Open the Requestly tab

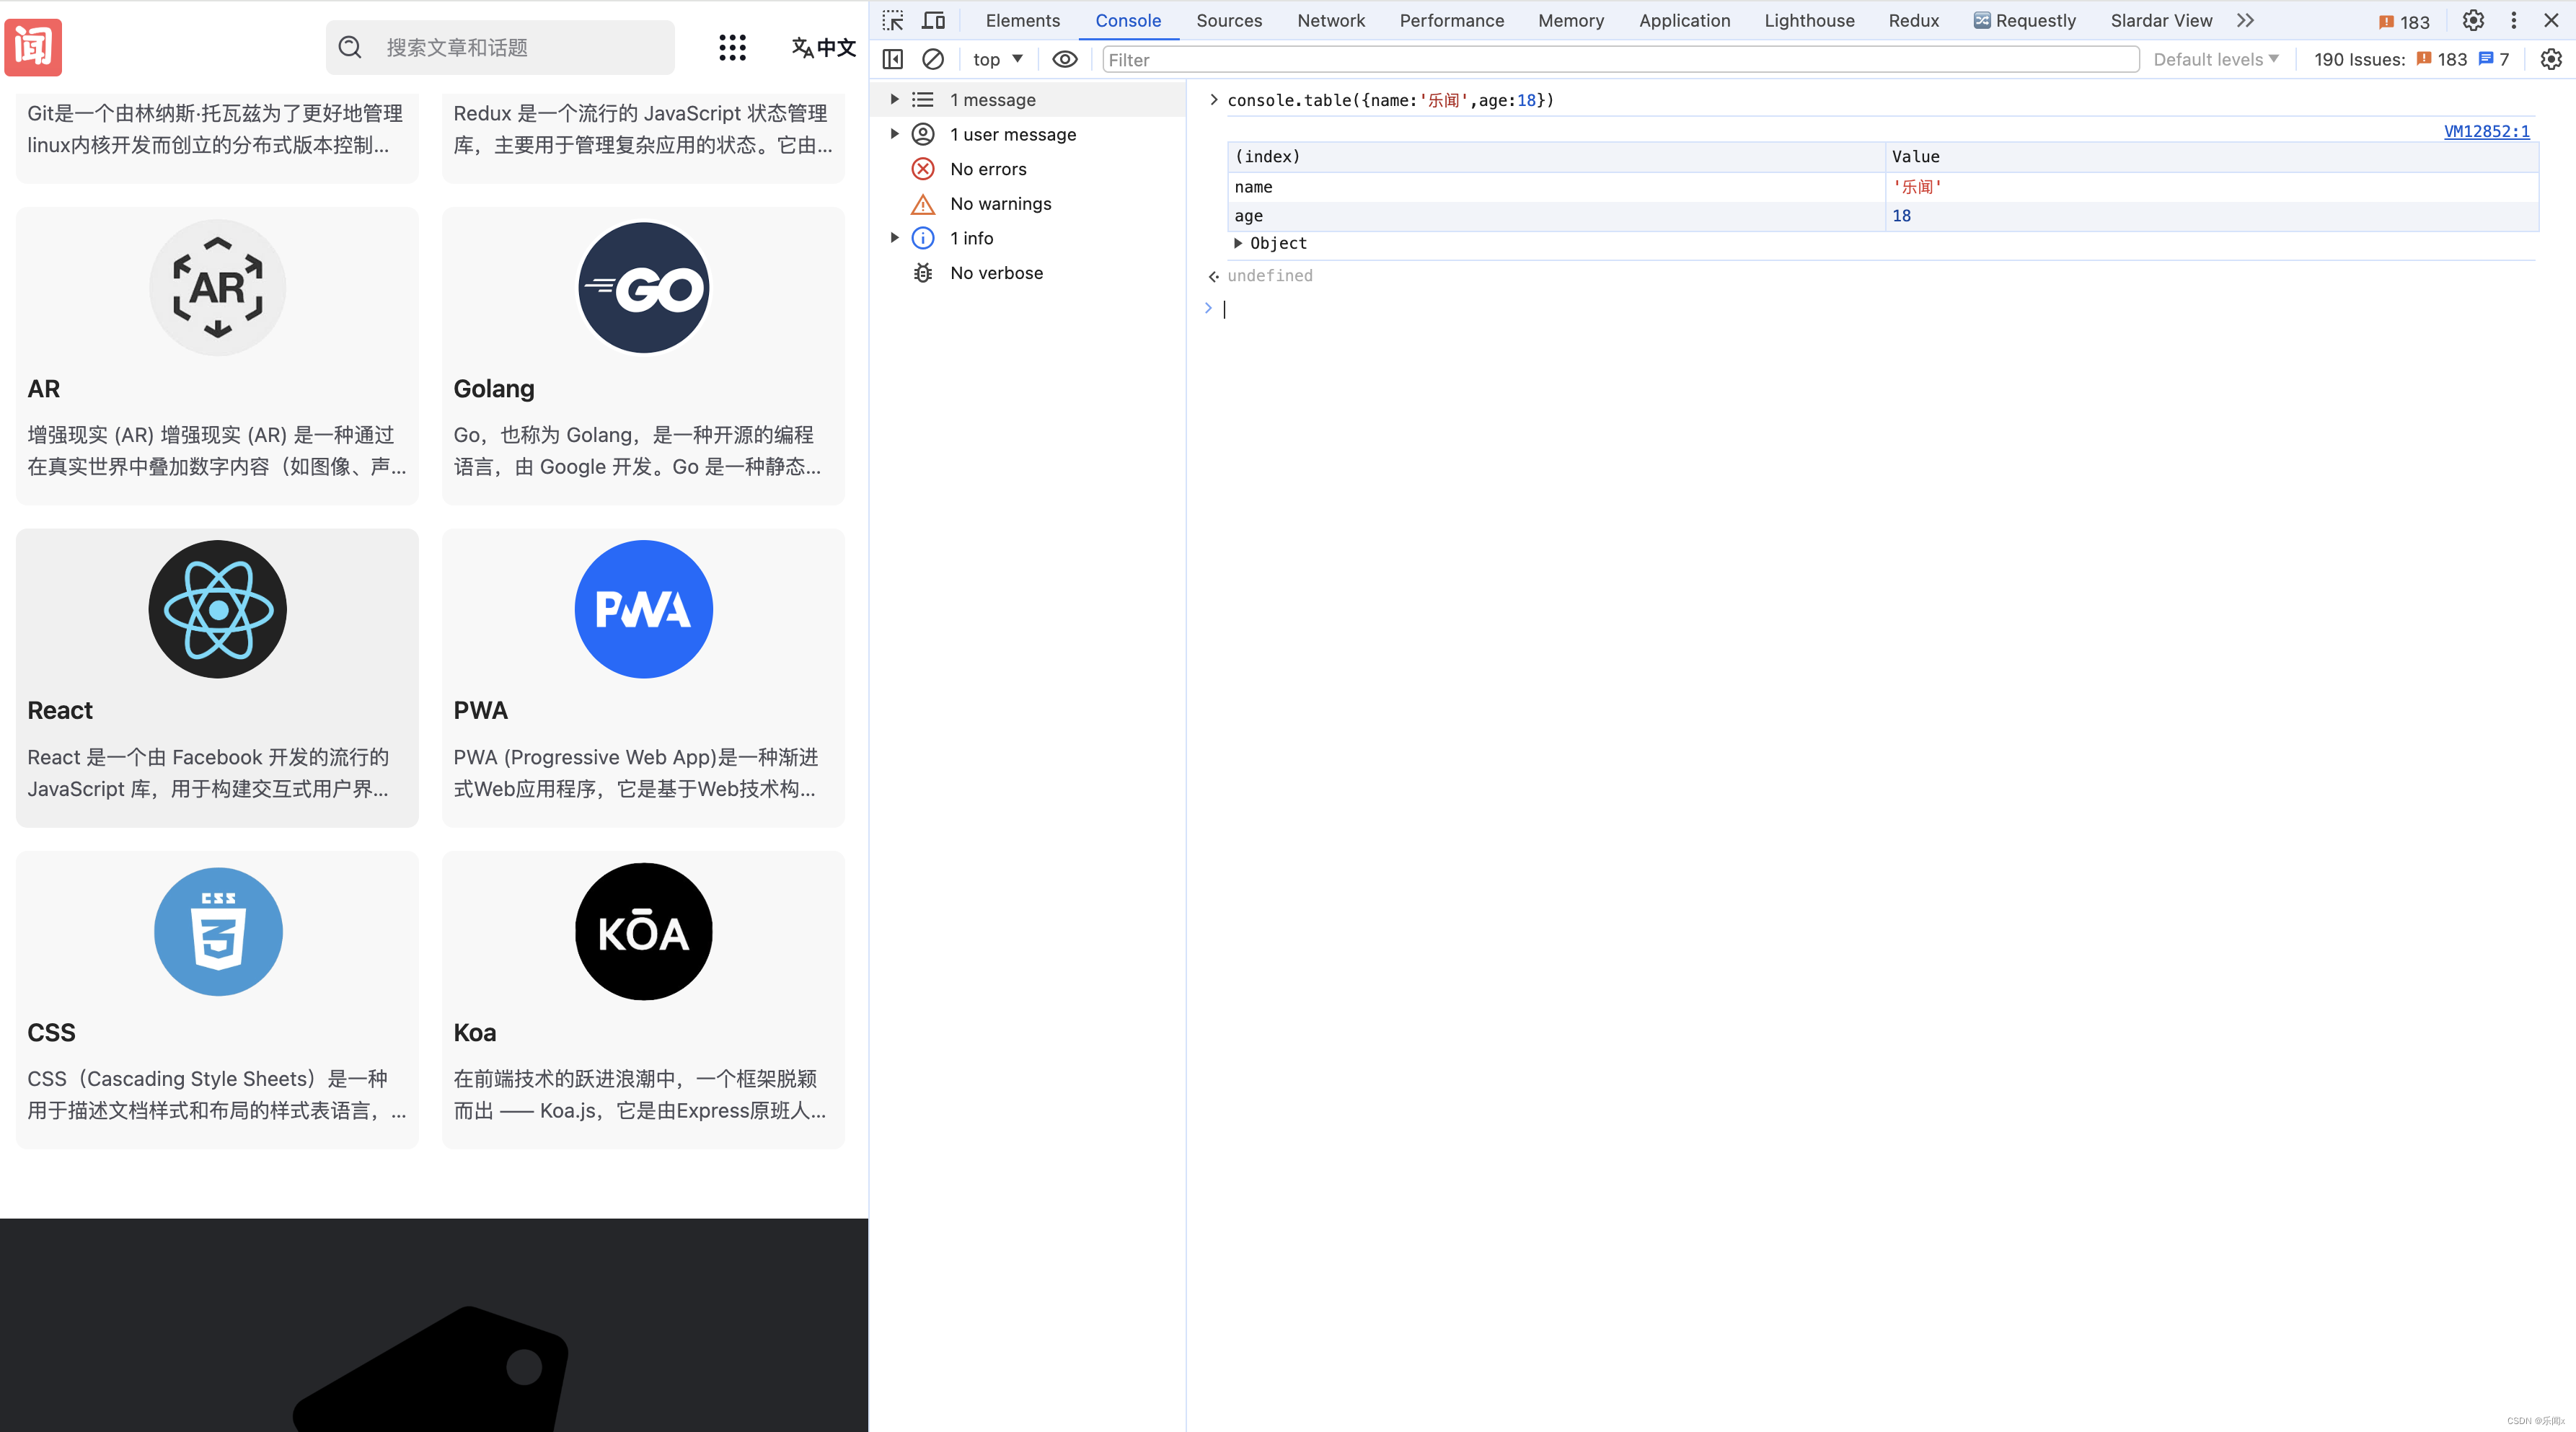2025,20
